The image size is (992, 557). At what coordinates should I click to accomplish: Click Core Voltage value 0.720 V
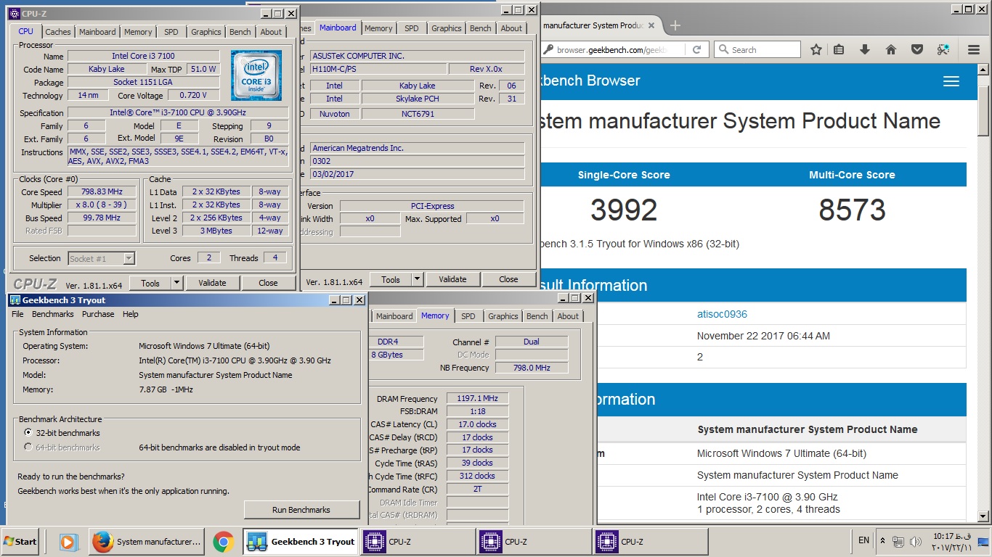click(x=194, y=95)
